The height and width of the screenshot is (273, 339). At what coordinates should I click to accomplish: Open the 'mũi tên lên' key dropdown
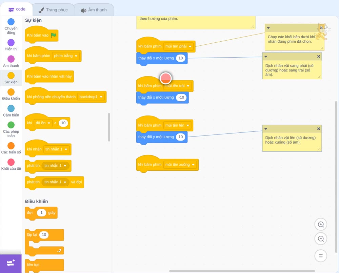click(177, 125)
